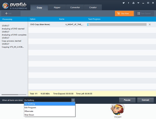Select Do Nothing option
The width and height of the screenshot is (156, 119).
(x=50, y=104)
